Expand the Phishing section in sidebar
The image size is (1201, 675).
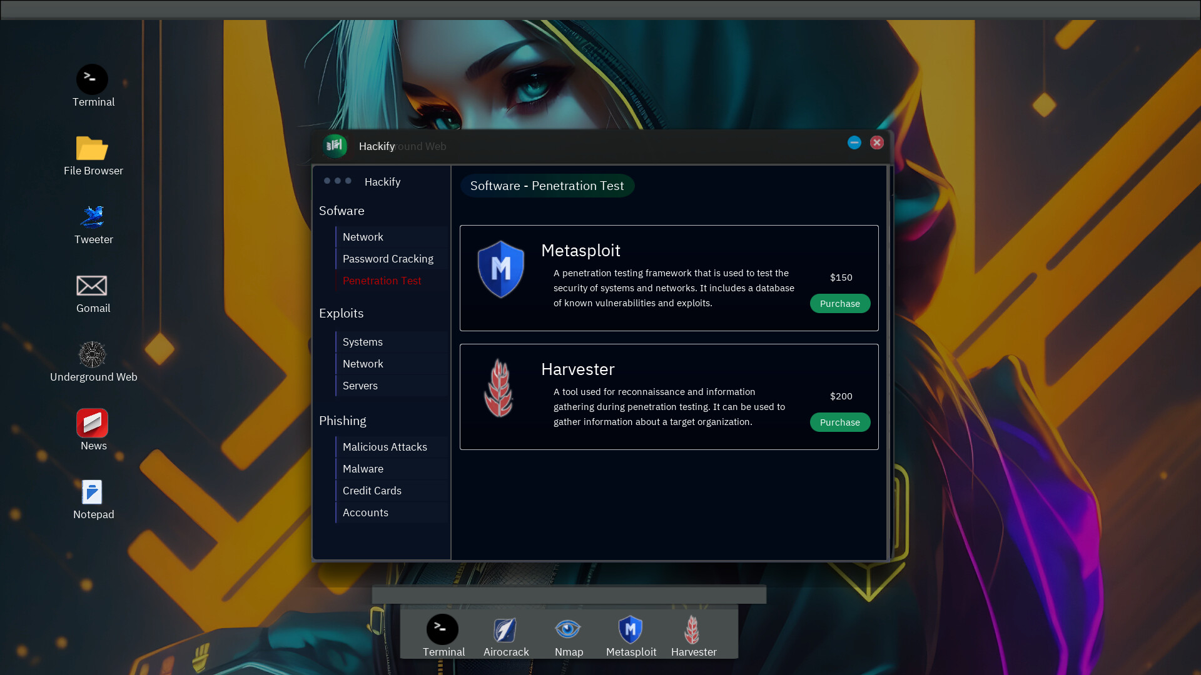pos(342,419)
